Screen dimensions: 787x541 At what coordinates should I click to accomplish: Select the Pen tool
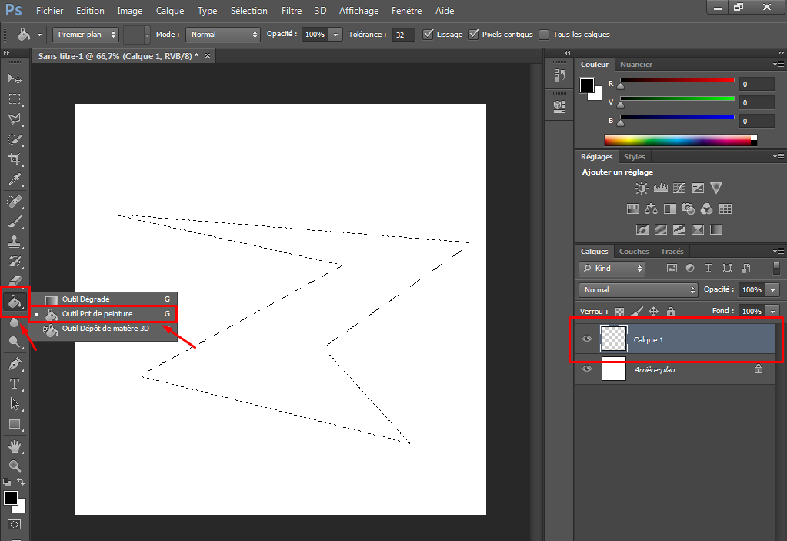(x=15, y=364)
